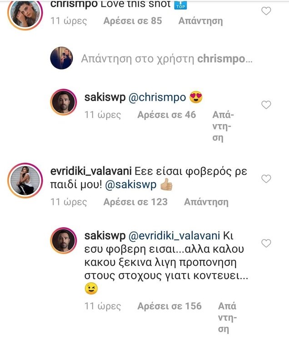This screenshot has width=289, height=349.
Task: View likes list 'Αρέσει σε 46'
Action: coord(167,115)
